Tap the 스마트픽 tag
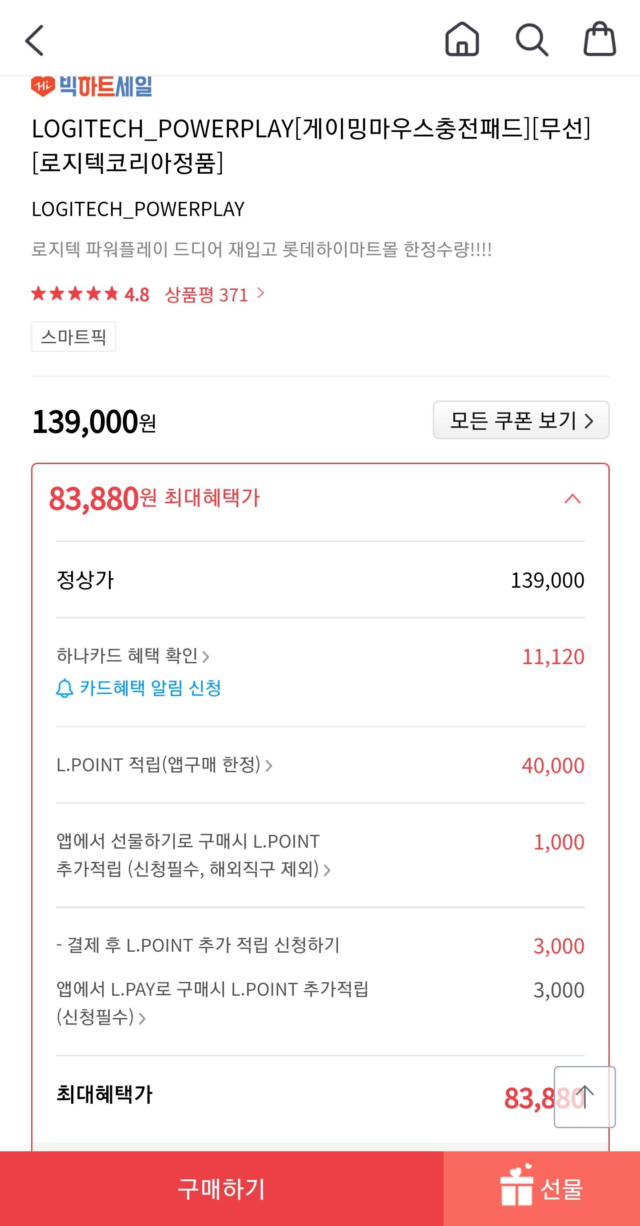Viewport: 640px width, 1226px height. tap(74, 337)
